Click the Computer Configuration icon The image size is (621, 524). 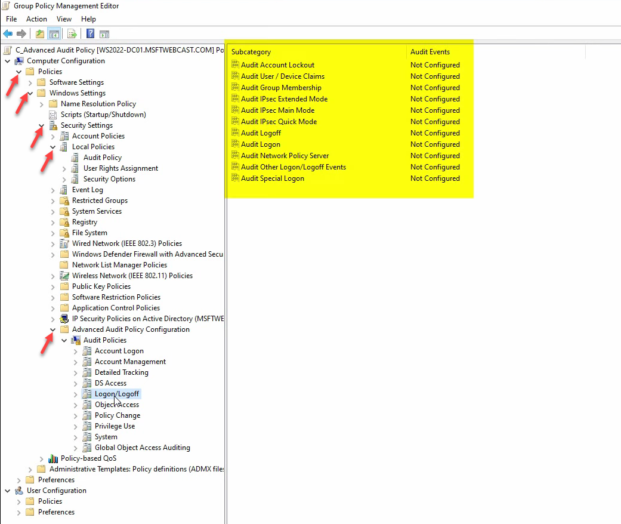pyautogui.click(x=19, y=61)
